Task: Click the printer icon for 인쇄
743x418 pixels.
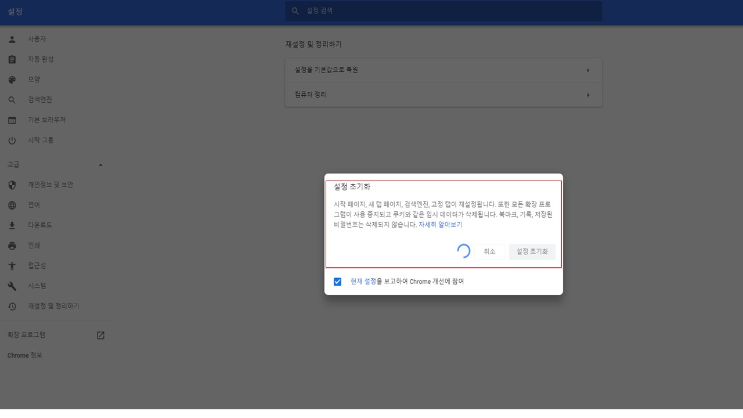Action: [x=12, y=246]
